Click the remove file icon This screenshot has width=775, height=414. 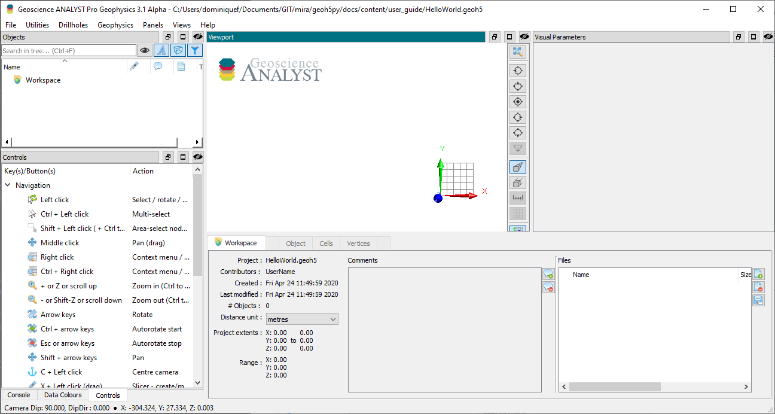758,287
